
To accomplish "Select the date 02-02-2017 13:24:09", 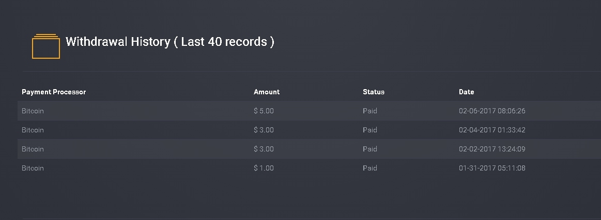I will [x=492, y=149].
